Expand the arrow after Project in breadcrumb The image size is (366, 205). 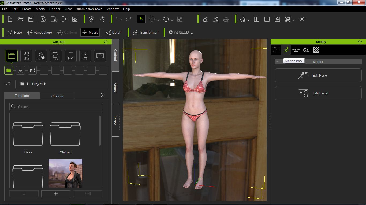pyautogui.click(x=45, y=84)
